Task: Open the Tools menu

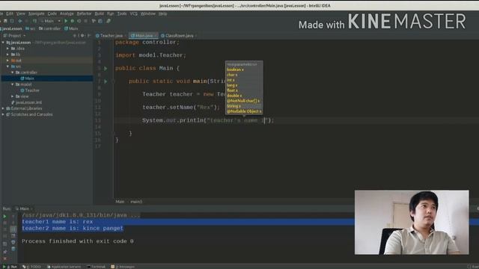Action: coord(122,13)
